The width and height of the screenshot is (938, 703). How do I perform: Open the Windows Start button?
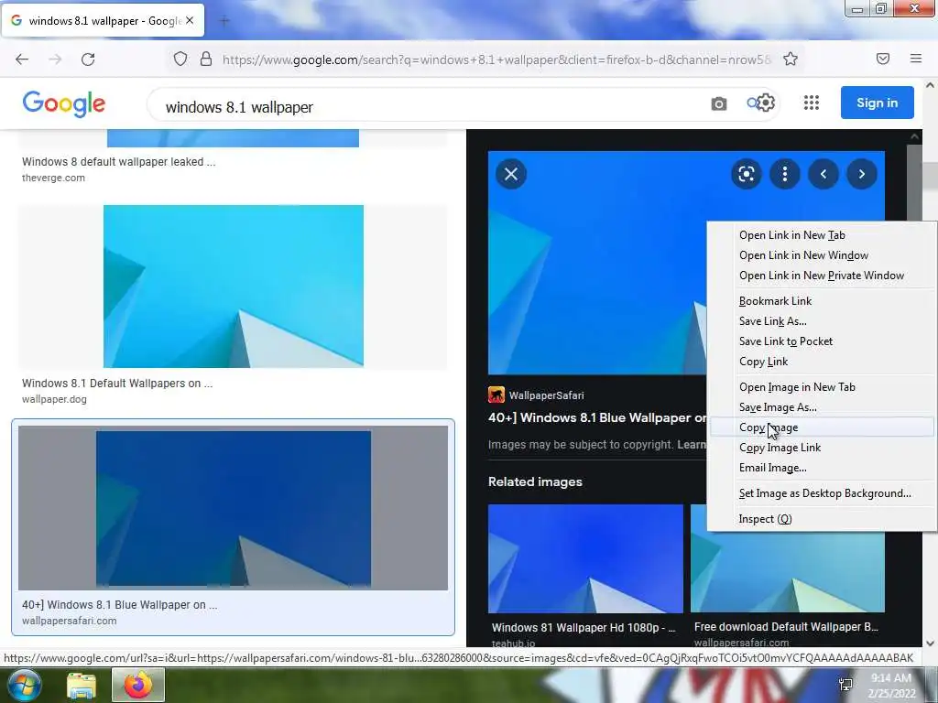pyautogui.click(x=24, y=685)
